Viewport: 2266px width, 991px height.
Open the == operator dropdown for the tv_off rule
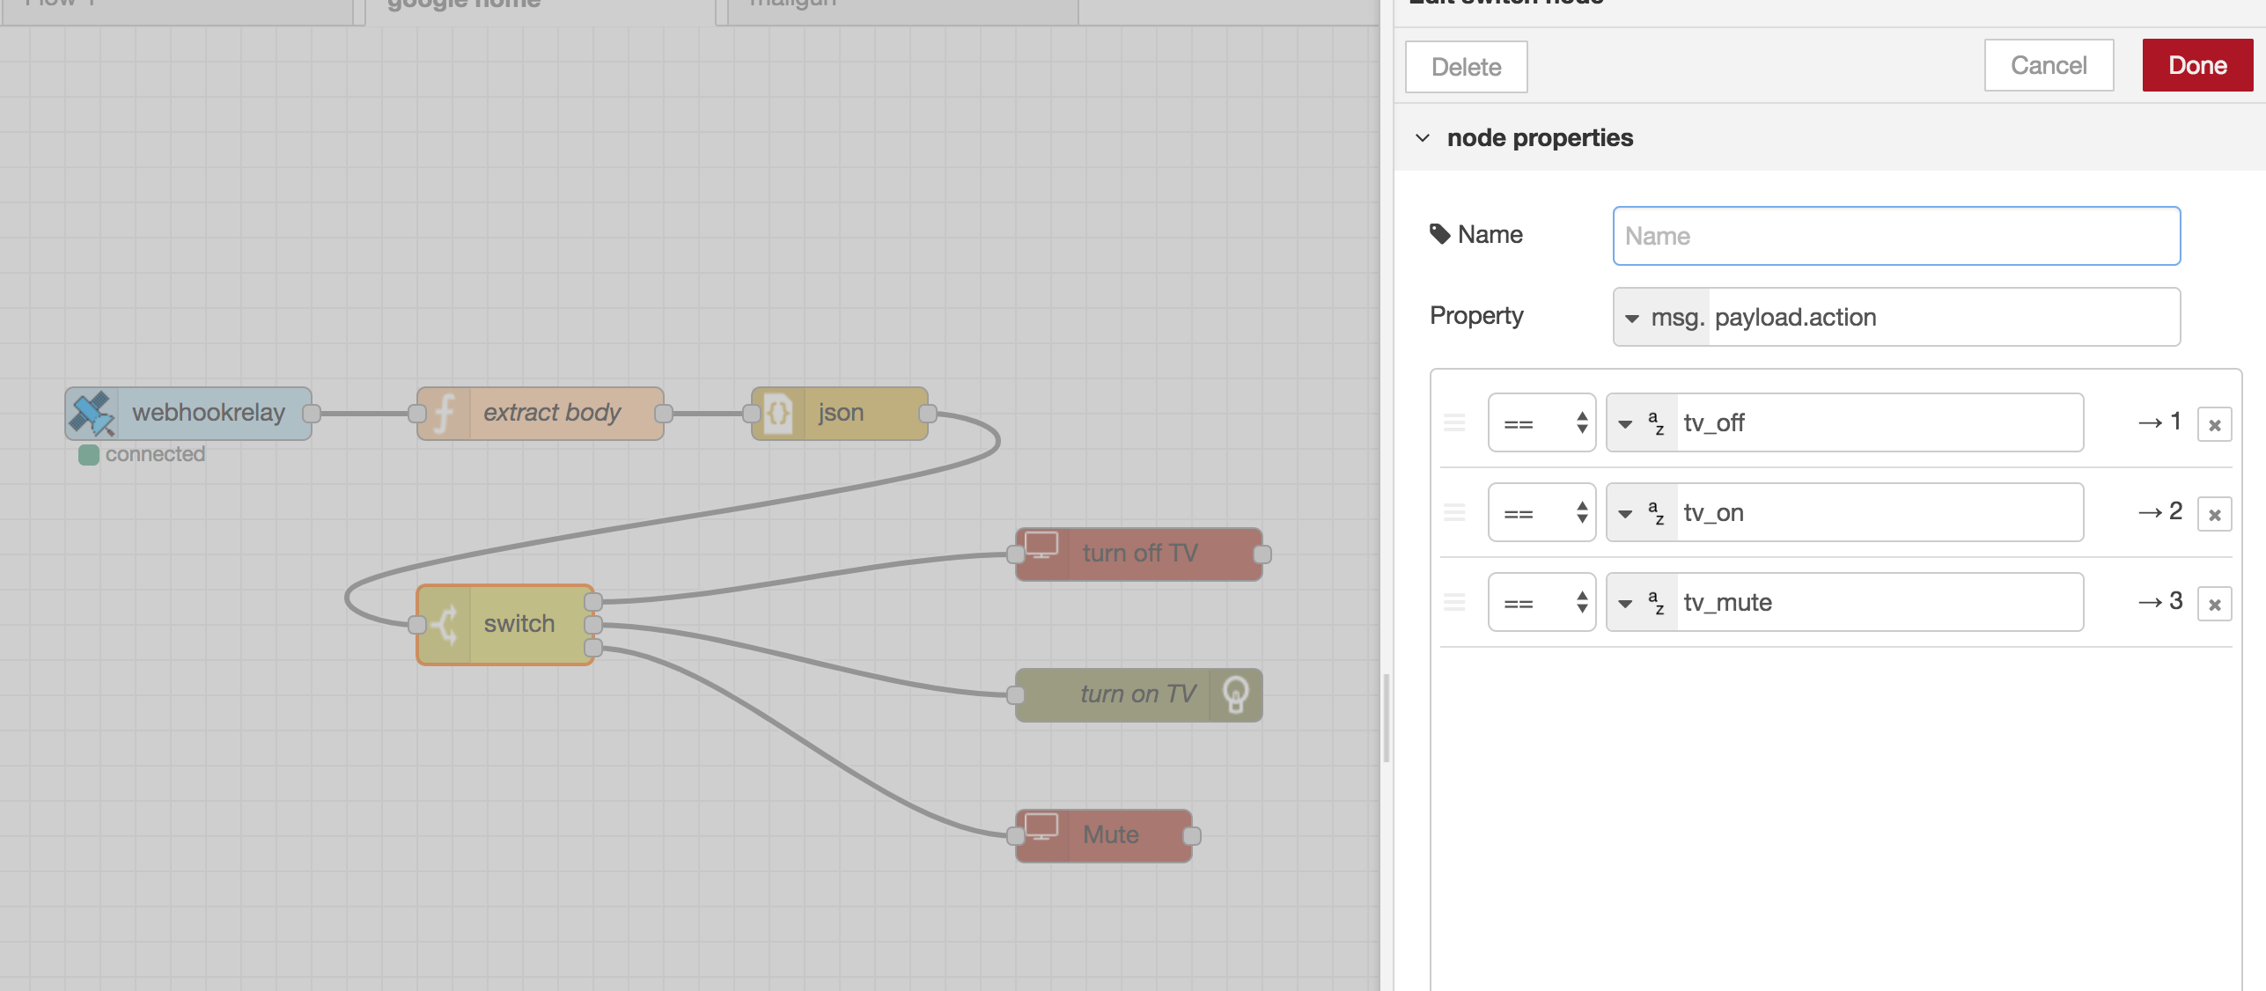coord(1541,423)
